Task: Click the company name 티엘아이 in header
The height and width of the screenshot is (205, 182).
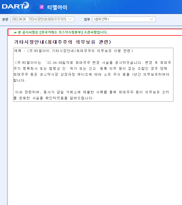Action: click(57, 7)
